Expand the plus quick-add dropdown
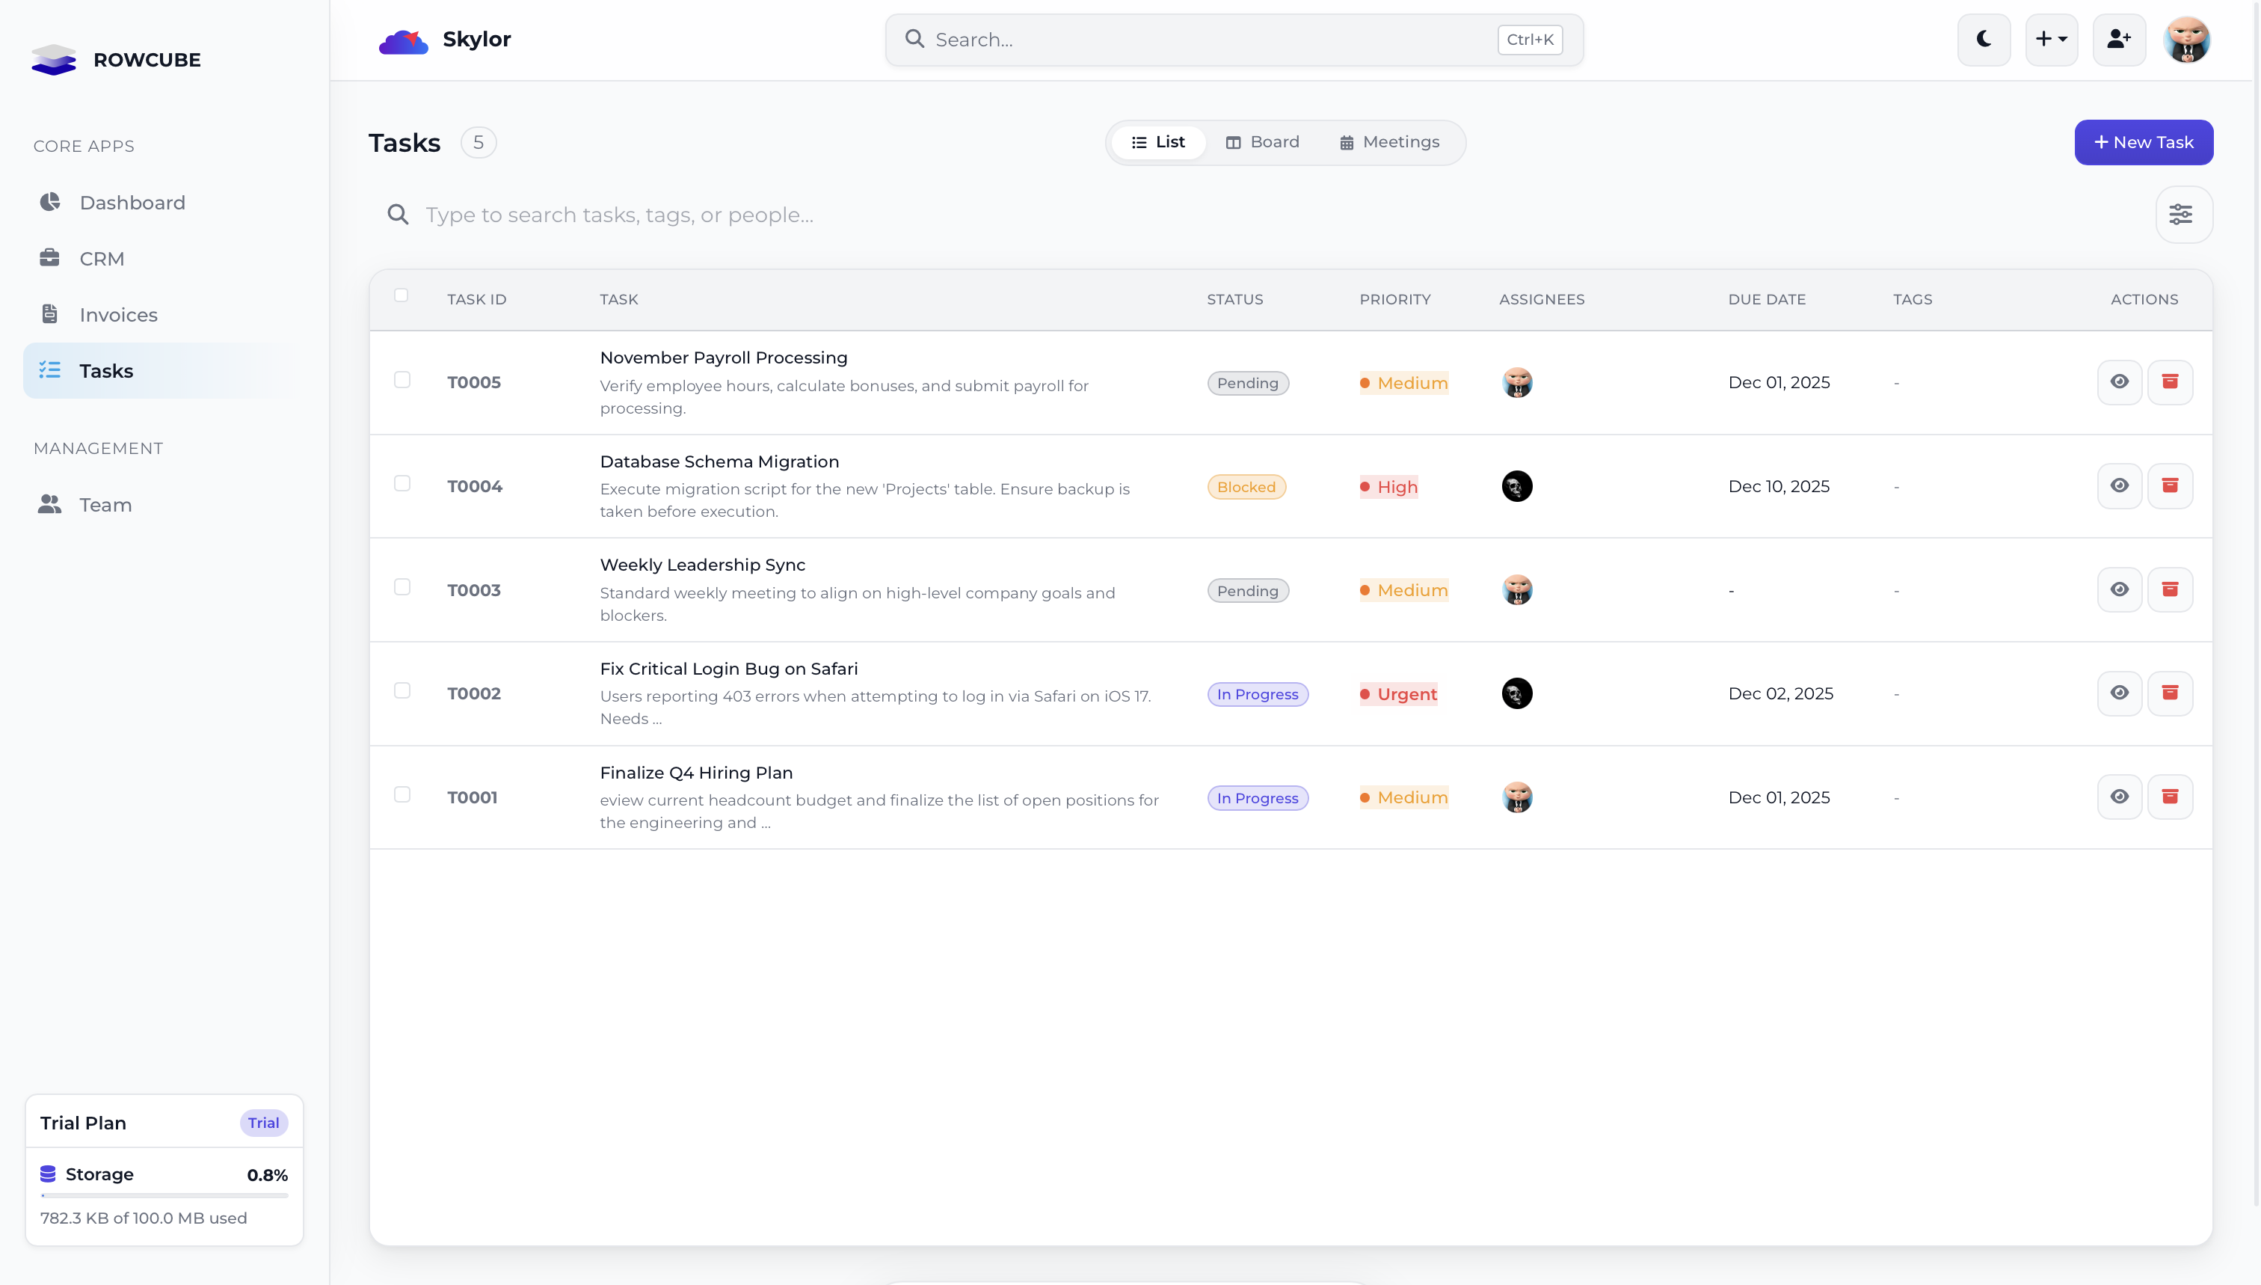The image size is (2261, 1285). (x=2051, y=40)
